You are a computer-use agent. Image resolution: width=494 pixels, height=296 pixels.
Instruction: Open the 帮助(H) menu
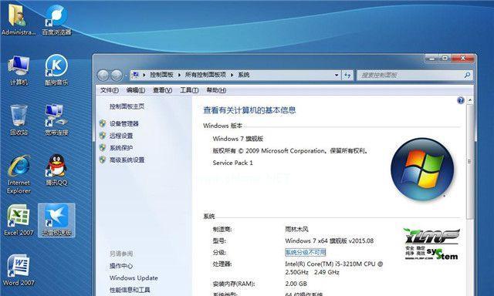(x=216, y=90)
